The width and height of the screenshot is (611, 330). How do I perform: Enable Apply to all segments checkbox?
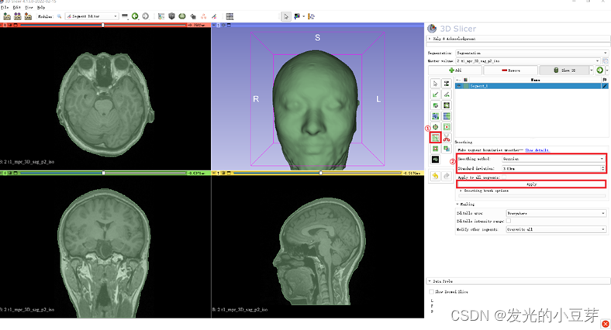[x=504, y=177]
